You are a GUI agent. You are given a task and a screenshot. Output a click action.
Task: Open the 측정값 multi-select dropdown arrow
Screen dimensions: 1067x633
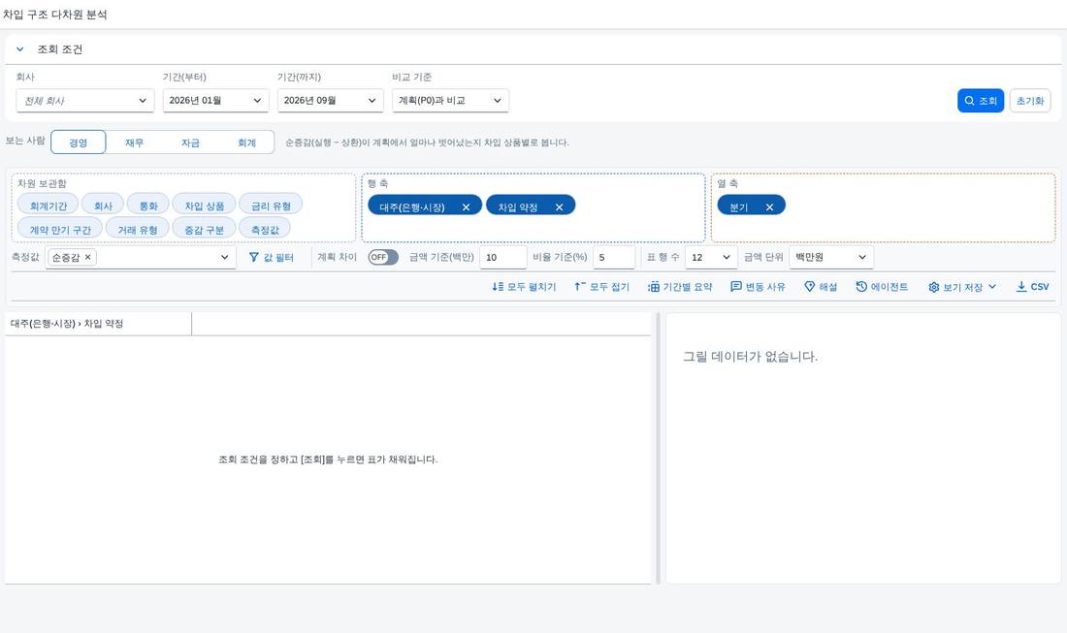pos(225,257)
